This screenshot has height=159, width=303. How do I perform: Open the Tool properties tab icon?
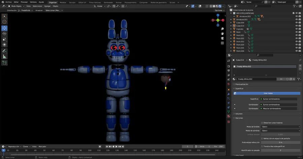point(229,61)
